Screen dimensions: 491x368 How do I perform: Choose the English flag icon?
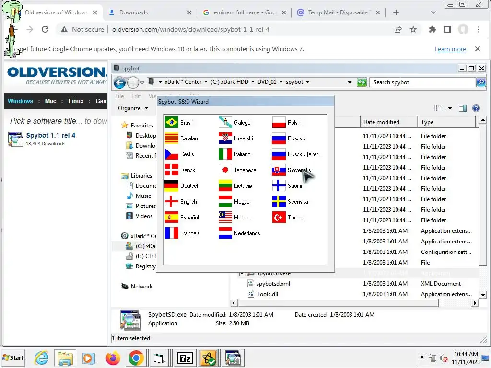click(x=171, y=201)
